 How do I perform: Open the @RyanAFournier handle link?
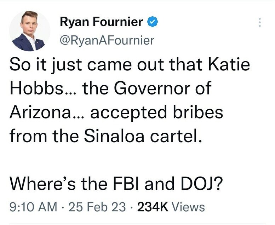pos(107,41)
